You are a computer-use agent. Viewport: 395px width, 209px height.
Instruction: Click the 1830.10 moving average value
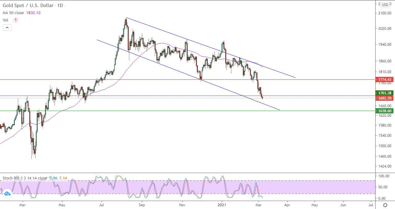click(x=34, y=13)
